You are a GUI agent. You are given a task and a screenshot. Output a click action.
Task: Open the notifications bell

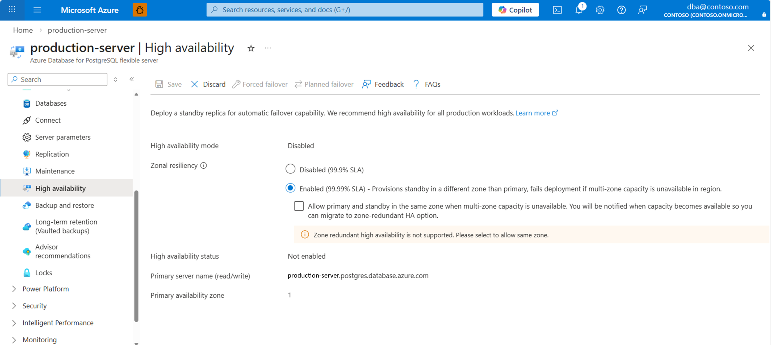pos(579,10)
